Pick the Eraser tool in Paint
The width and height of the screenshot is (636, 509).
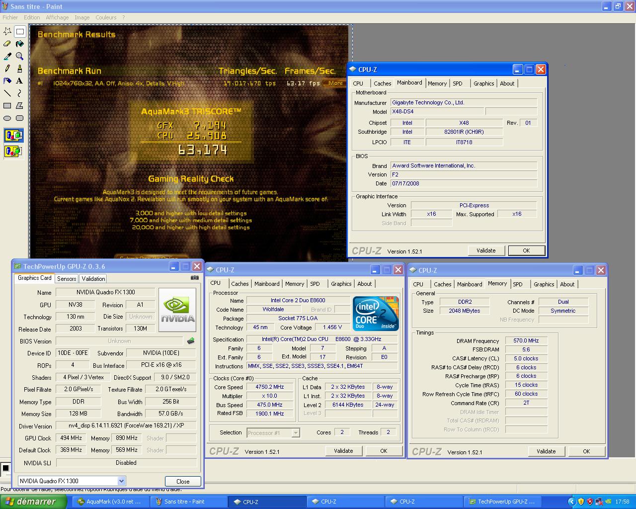coord(7,44)
